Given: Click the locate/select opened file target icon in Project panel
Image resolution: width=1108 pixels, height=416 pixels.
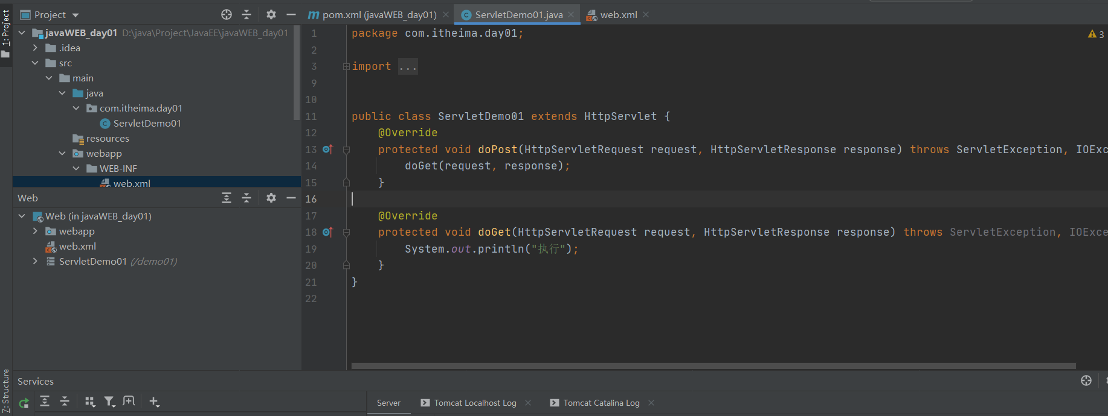Looking at the screenshot, I should point(227,14).
